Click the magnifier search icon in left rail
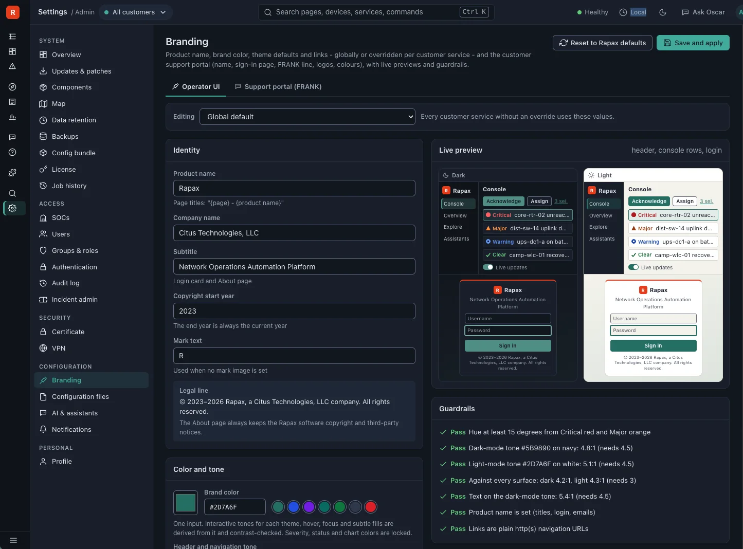 [12, 193]
